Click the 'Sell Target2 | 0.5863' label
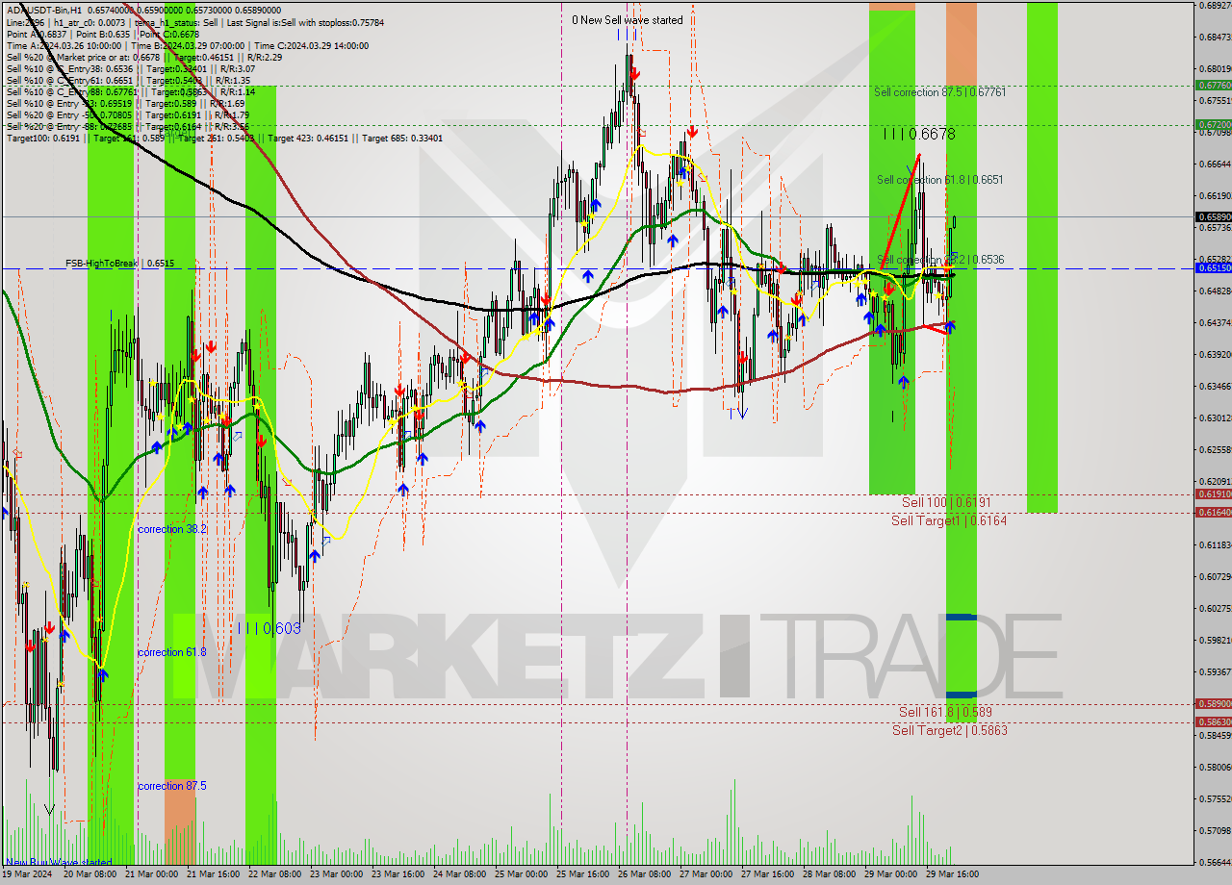The width and height of the screenshot is (1232, 885). pos(950,730)
